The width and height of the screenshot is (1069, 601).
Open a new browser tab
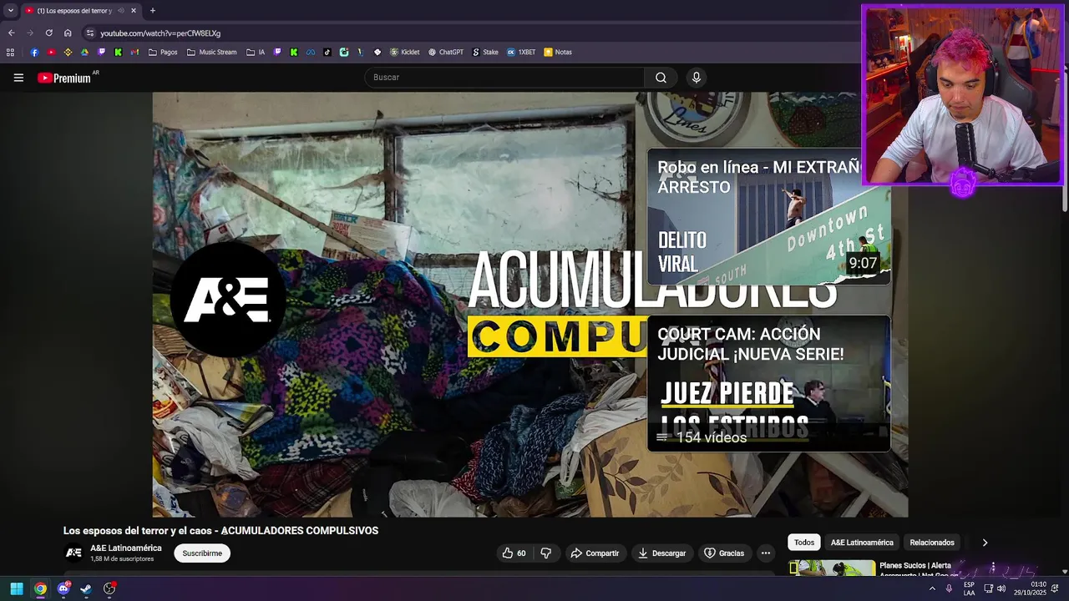pos(152,10)
